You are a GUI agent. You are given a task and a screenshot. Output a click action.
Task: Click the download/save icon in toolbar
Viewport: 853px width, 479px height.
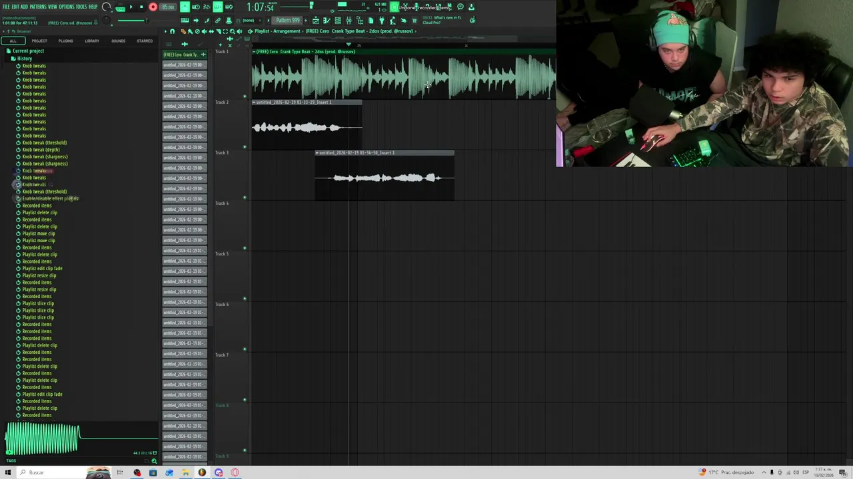pos(471,7)
